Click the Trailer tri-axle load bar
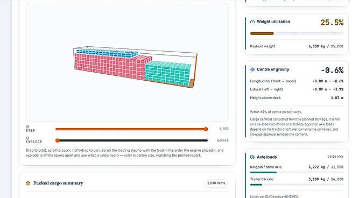The image size is (352, 198). 297,185
